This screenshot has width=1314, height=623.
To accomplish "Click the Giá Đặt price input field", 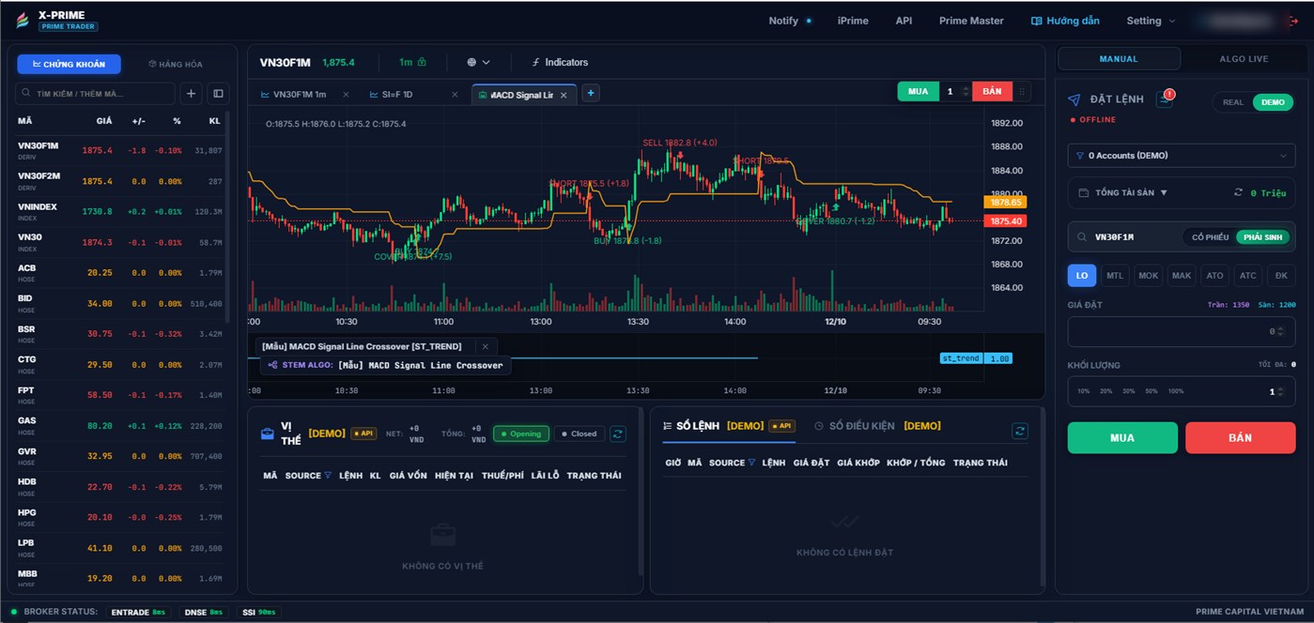I will (x=1182, y=331).
